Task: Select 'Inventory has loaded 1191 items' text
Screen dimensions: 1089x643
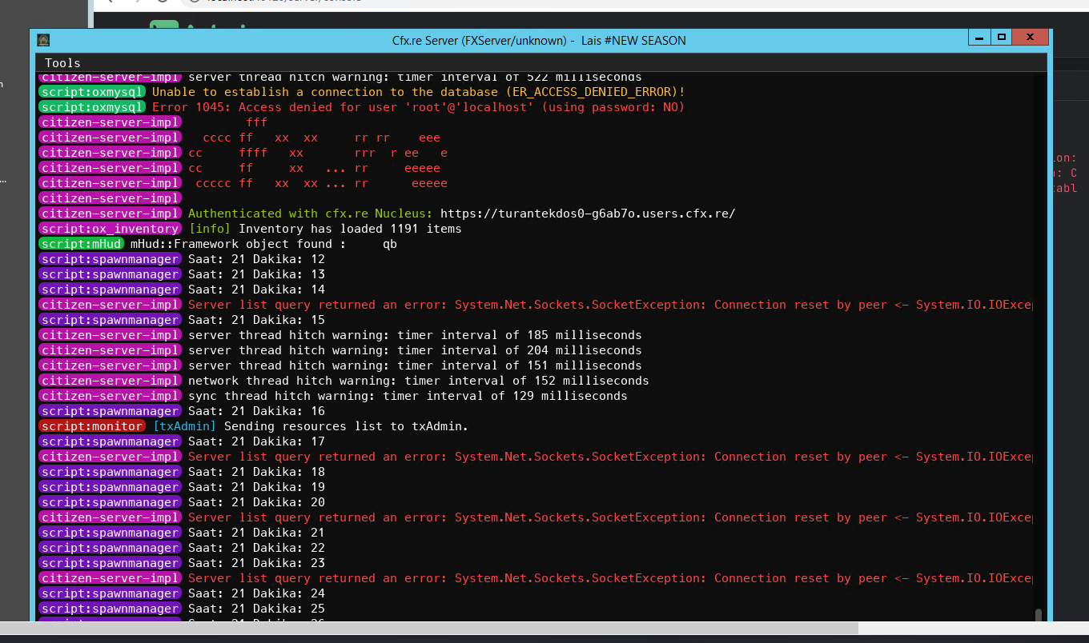Action: tap(350, 229)
